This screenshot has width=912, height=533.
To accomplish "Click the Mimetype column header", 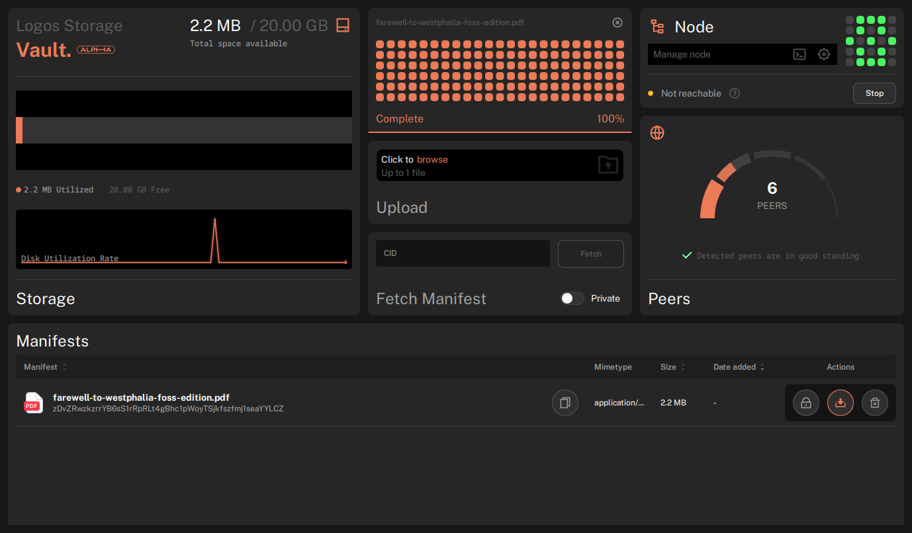I will (613, 367).
